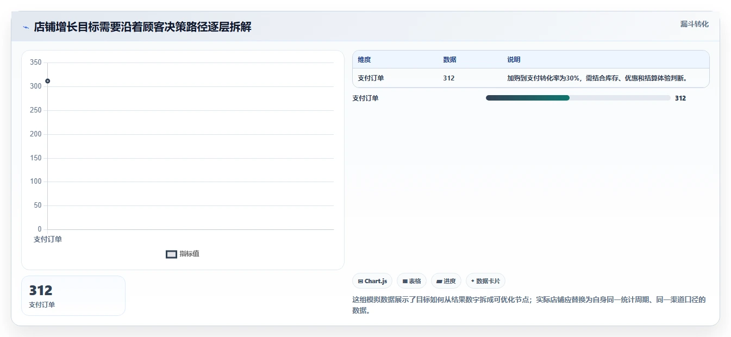Toggle the 指标值 chart legend

point(183,254)
